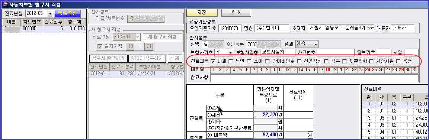Screen dimensions: 429x140
Task: Select patient row with chart 000005
Action: (44, 28)
